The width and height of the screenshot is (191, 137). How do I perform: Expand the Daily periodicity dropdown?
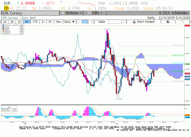pos(69,22)
